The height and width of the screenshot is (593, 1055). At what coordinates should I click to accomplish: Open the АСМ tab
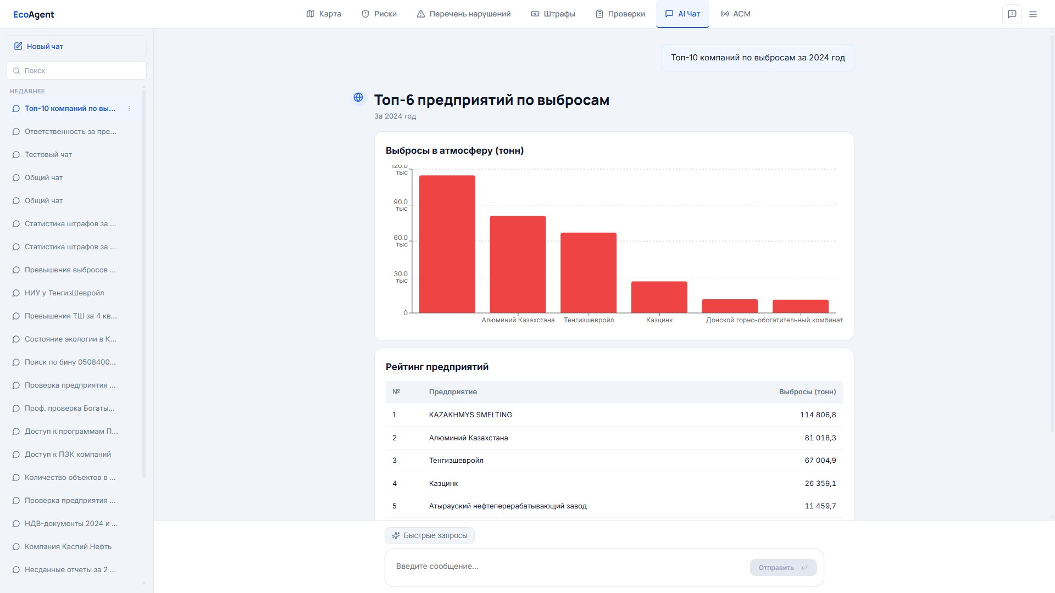(735, 14)
